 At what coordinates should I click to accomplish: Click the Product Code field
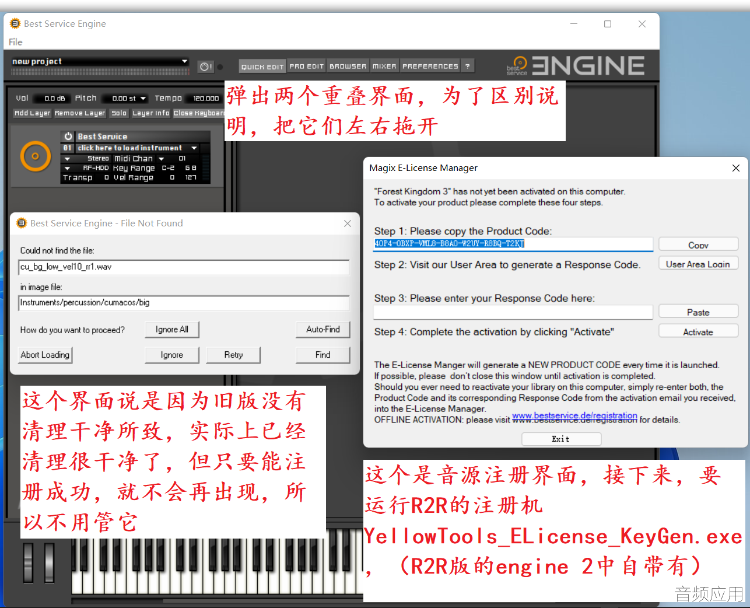[x=513, y=244]
